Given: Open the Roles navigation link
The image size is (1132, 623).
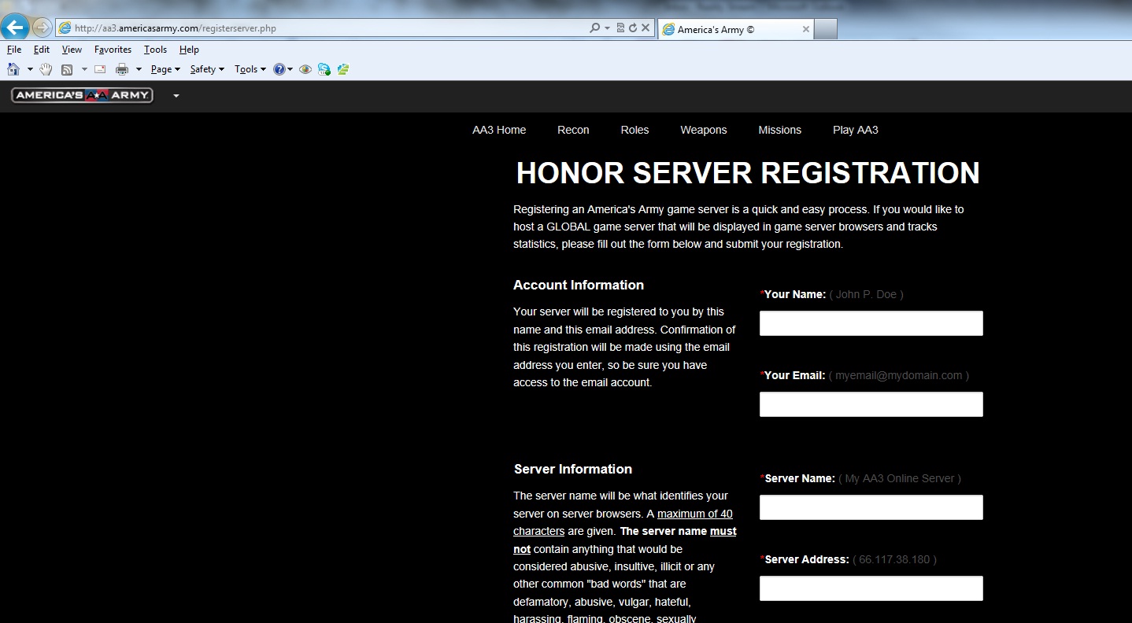Looking at the screenshot, I should click(634, 130).
